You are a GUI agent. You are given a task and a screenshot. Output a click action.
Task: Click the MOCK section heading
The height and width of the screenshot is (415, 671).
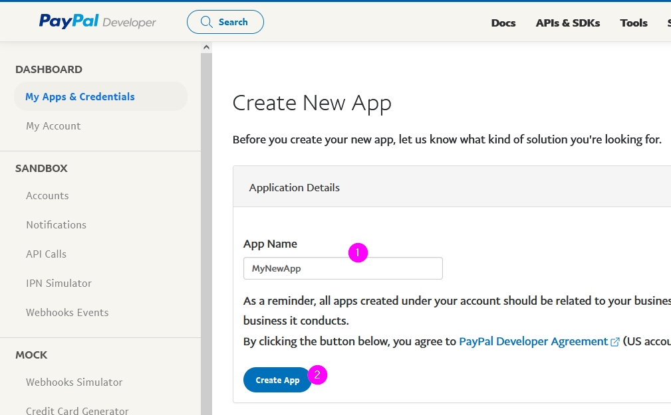tap(31, 355)
